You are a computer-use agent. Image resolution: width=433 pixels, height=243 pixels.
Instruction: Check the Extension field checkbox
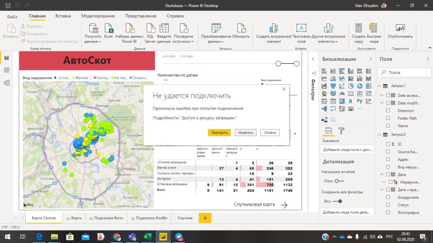[x=388, y=111]
